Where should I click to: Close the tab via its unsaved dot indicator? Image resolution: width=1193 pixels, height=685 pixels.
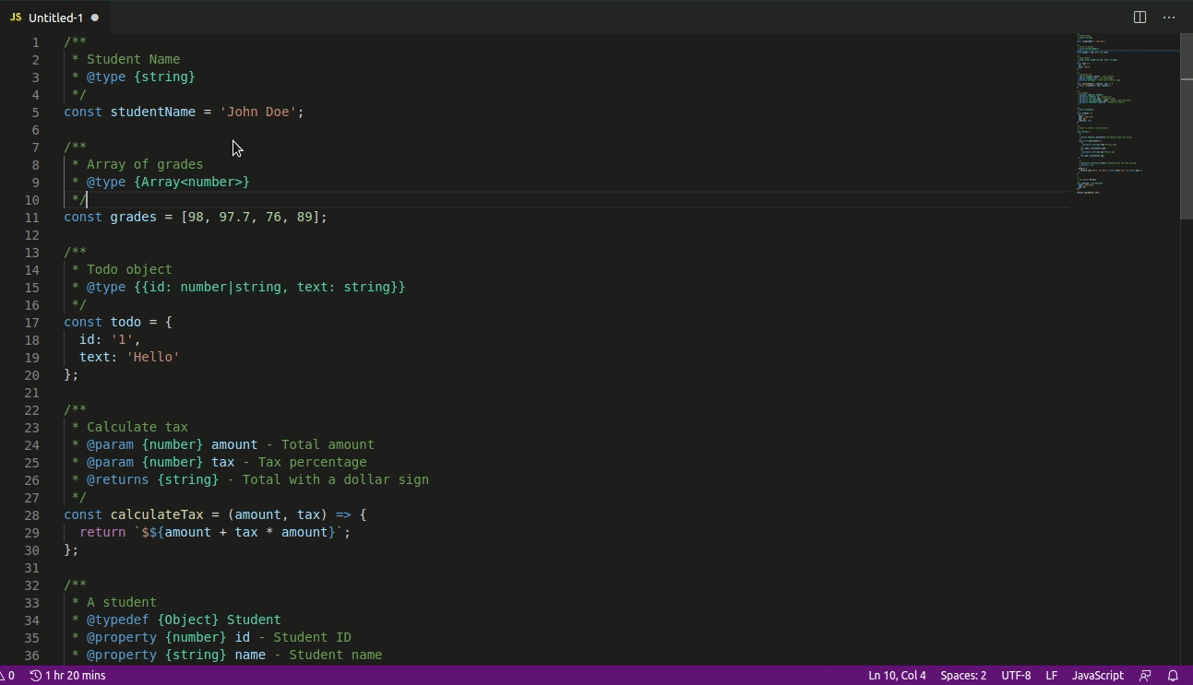95,18
